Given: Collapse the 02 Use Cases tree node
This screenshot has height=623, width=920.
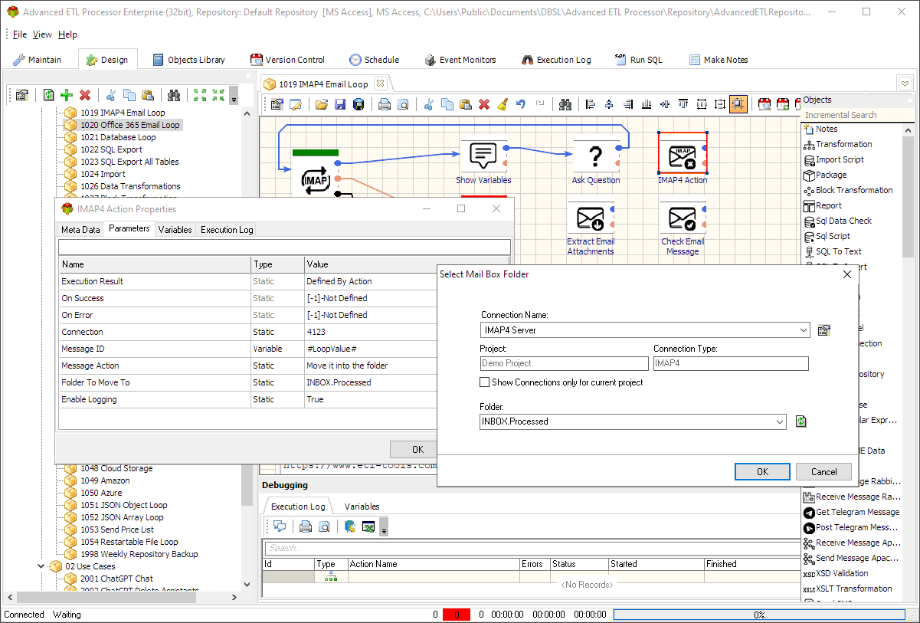Looking at the screenshot, I should (41, 566).
